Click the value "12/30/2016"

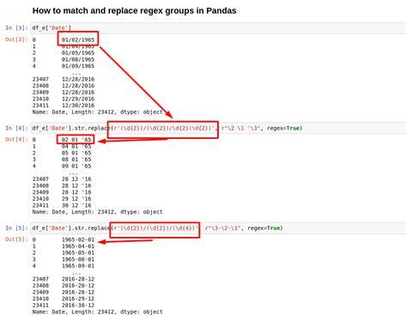click(x=78, y=106)
